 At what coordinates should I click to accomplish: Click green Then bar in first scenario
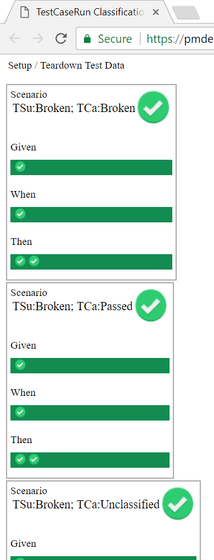pos(91,262)
